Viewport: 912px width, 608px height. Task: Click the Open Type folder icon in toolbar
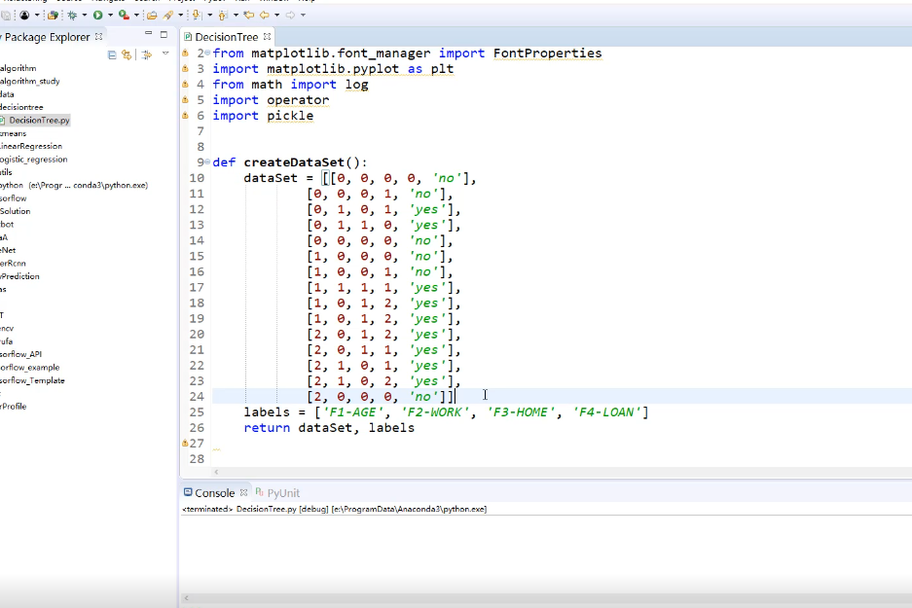[152, 16]
